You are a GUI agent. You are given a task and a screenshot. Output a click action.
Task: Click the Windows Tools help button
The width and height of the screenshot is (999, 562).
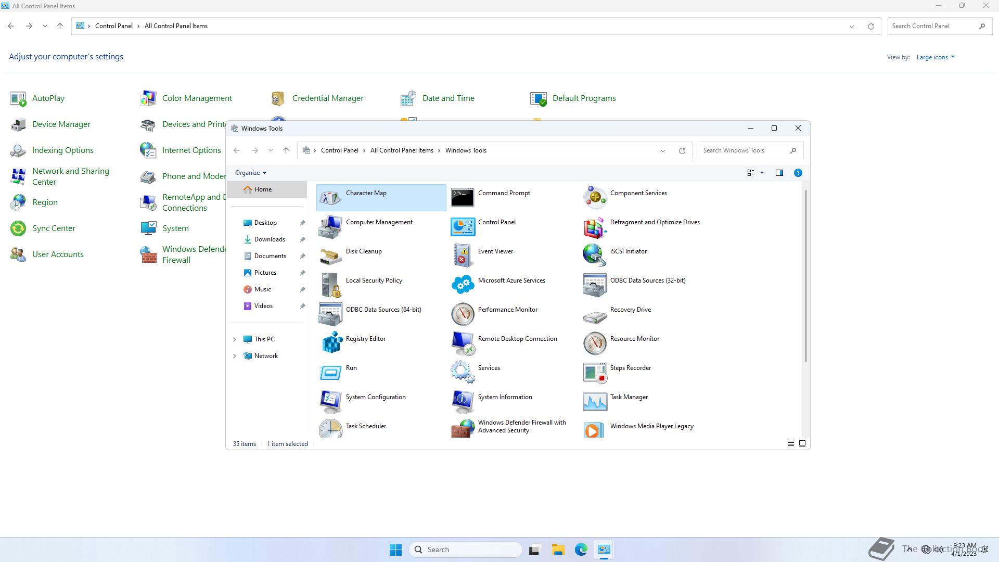coord(798,173)
